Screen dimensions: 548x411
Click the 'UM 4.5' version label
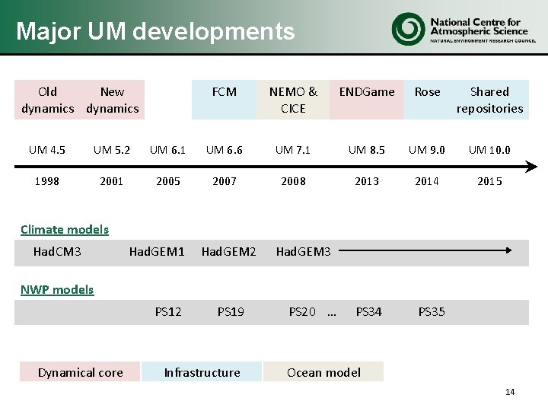click(x=47, y=150)
